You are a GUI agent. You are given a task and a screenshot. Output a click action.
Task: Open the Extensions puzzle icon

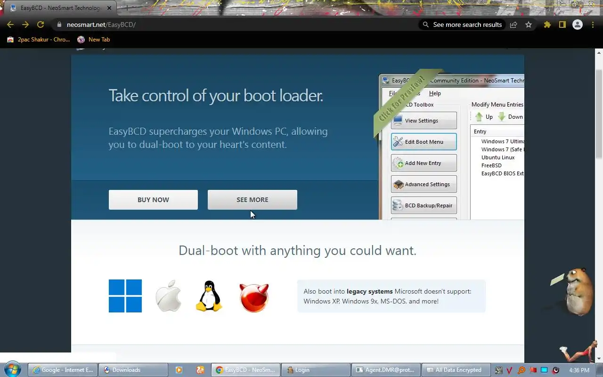(x=547, y=25)
